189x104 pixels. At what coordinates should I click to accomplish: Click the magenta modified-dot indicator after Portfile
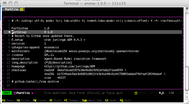coord(32,93)
